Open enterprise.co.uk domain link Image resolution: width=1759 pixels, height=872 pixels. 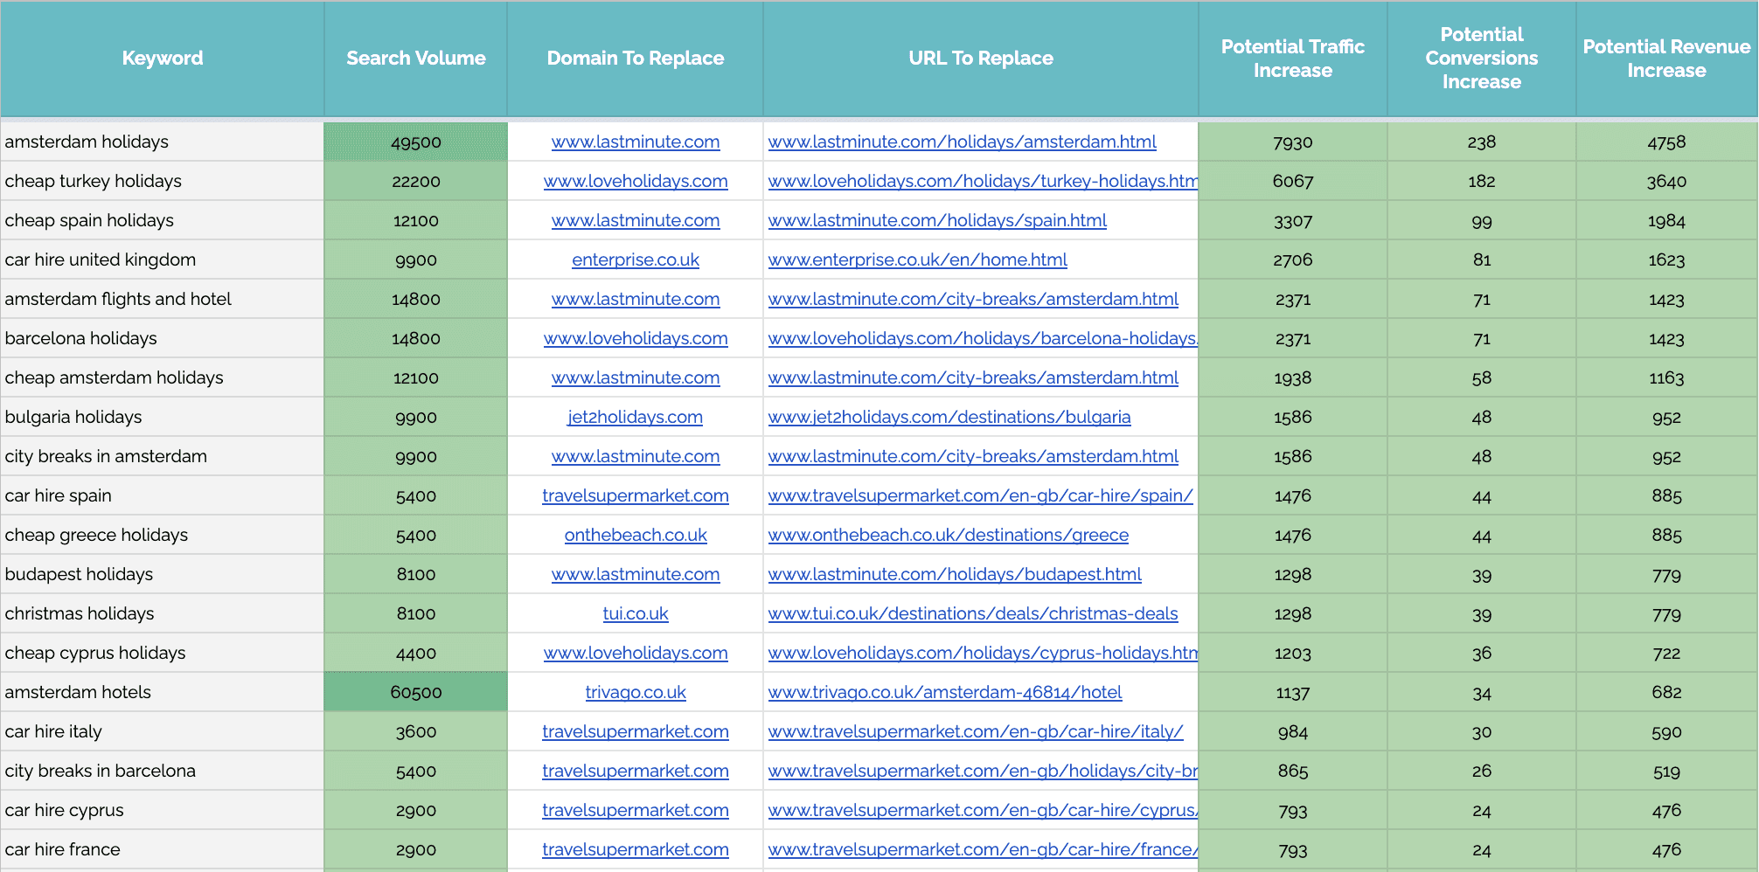point(635,260)
